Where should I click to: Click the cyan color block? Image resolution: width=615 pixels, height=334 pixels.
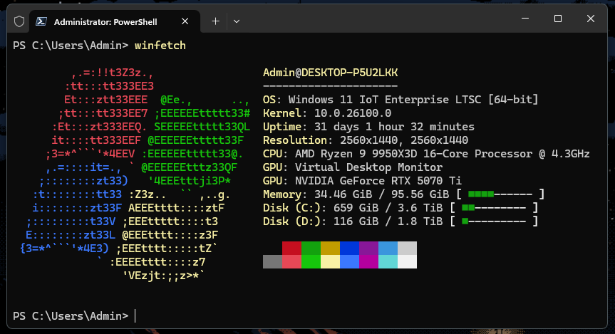pyautogui.click(x=388, y=262)
